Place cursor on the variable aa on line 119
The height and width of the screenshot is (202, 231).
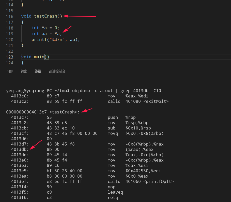click(44, 34)
